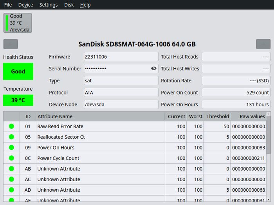Click raw value 000000000211

click(249, 158)
